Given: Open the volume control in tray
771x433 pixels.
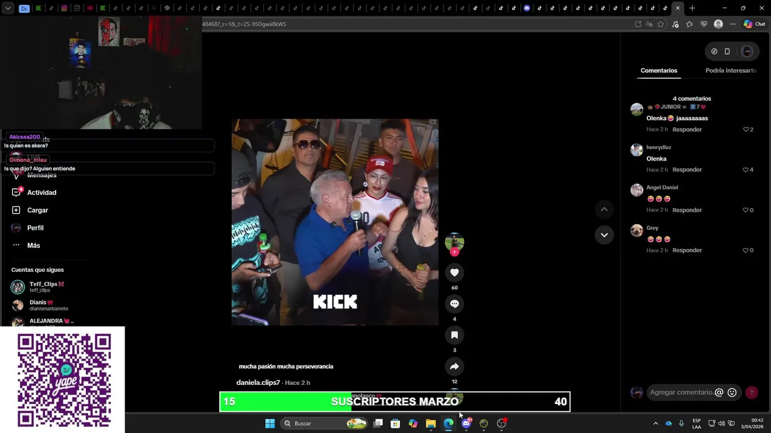Looking at the screenshot, I should click(722, 423).
